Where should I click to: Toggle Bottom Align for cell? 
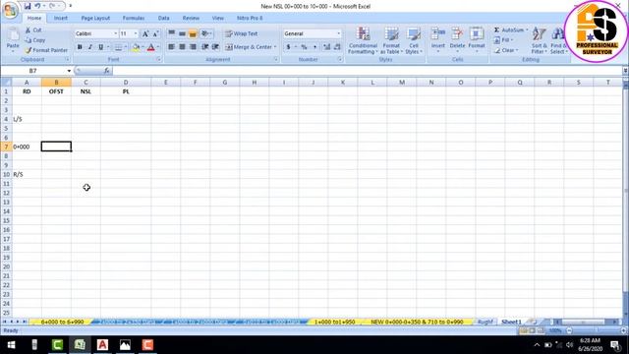pyautogui.click(x=193, y=33)
